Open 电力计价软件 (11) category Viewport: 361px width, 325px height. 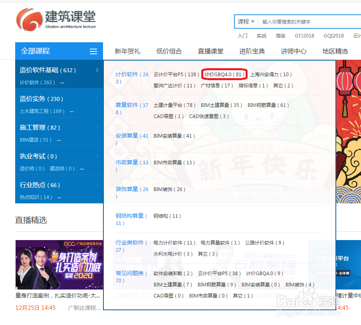point(175,243)
